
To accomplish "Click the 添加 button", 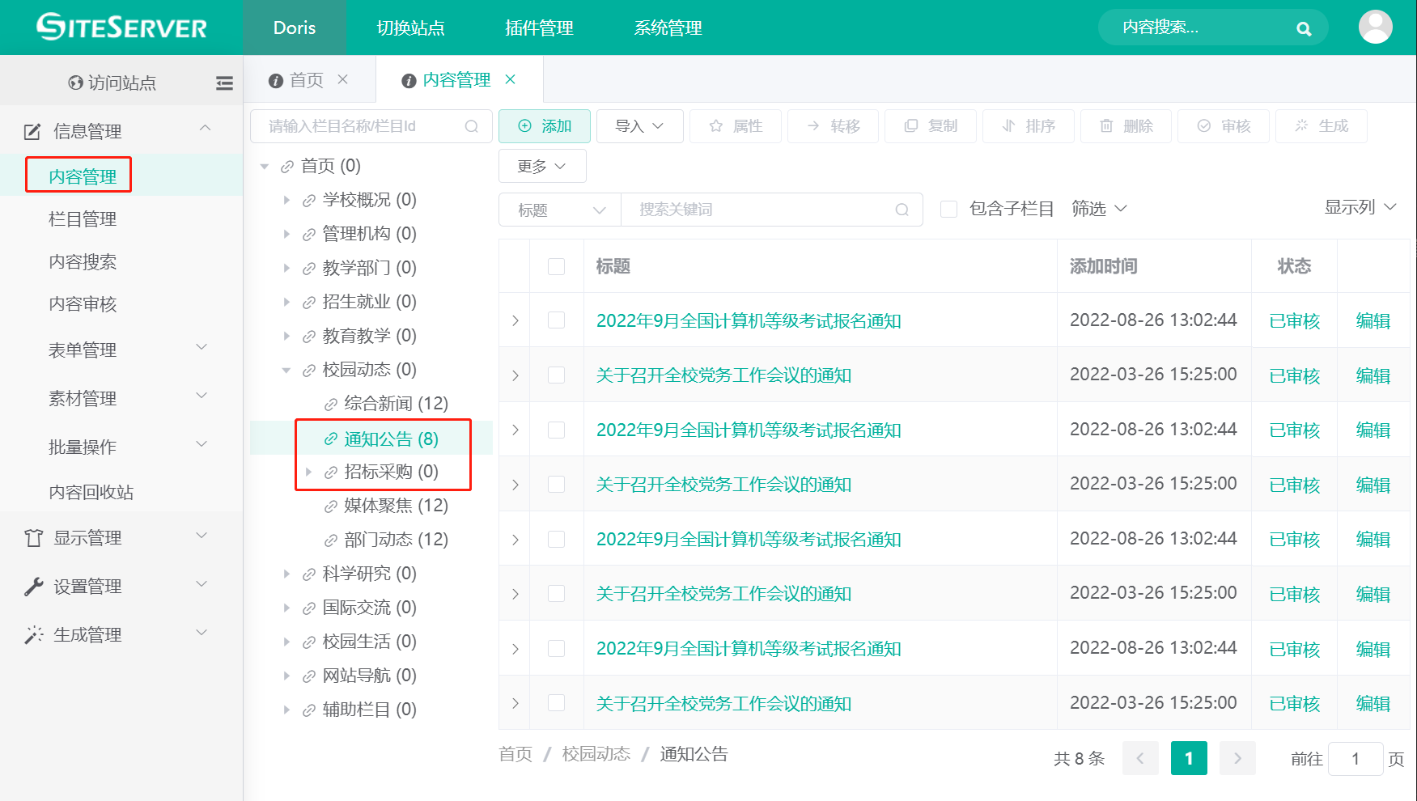I will point(544,125).
